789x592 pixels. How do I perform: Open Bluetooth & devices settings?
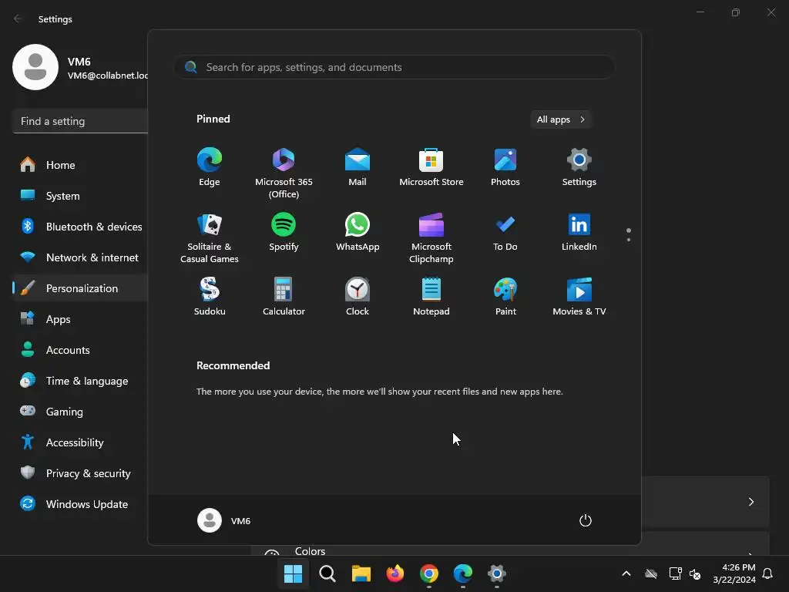pyautogui.click(x=80, y=227)
